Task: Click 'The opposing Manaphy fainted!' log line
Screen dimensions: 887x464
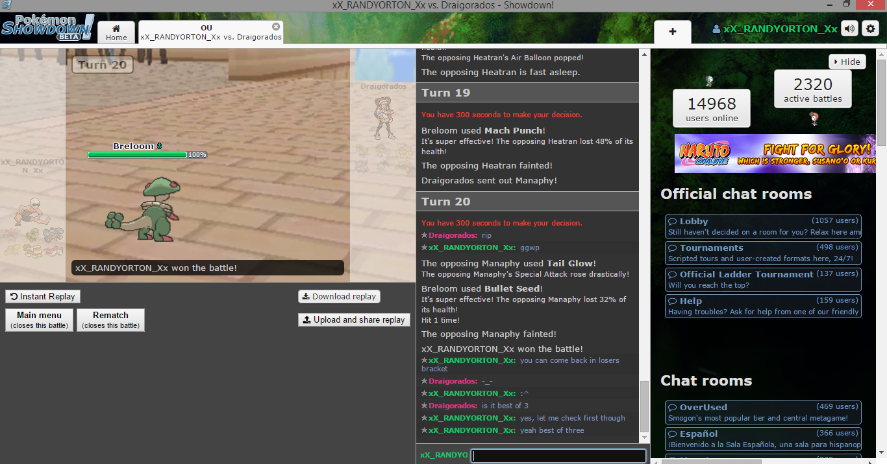Action: [489, 334]
